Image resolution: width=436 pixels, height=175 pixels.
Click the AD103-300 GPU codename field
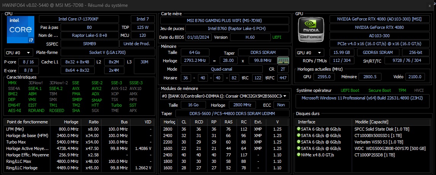coord(379,36)
